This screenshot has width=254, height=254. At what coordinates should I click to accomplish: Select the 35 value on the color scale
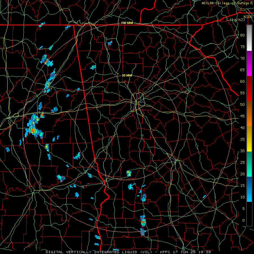(x=242, y=139)
